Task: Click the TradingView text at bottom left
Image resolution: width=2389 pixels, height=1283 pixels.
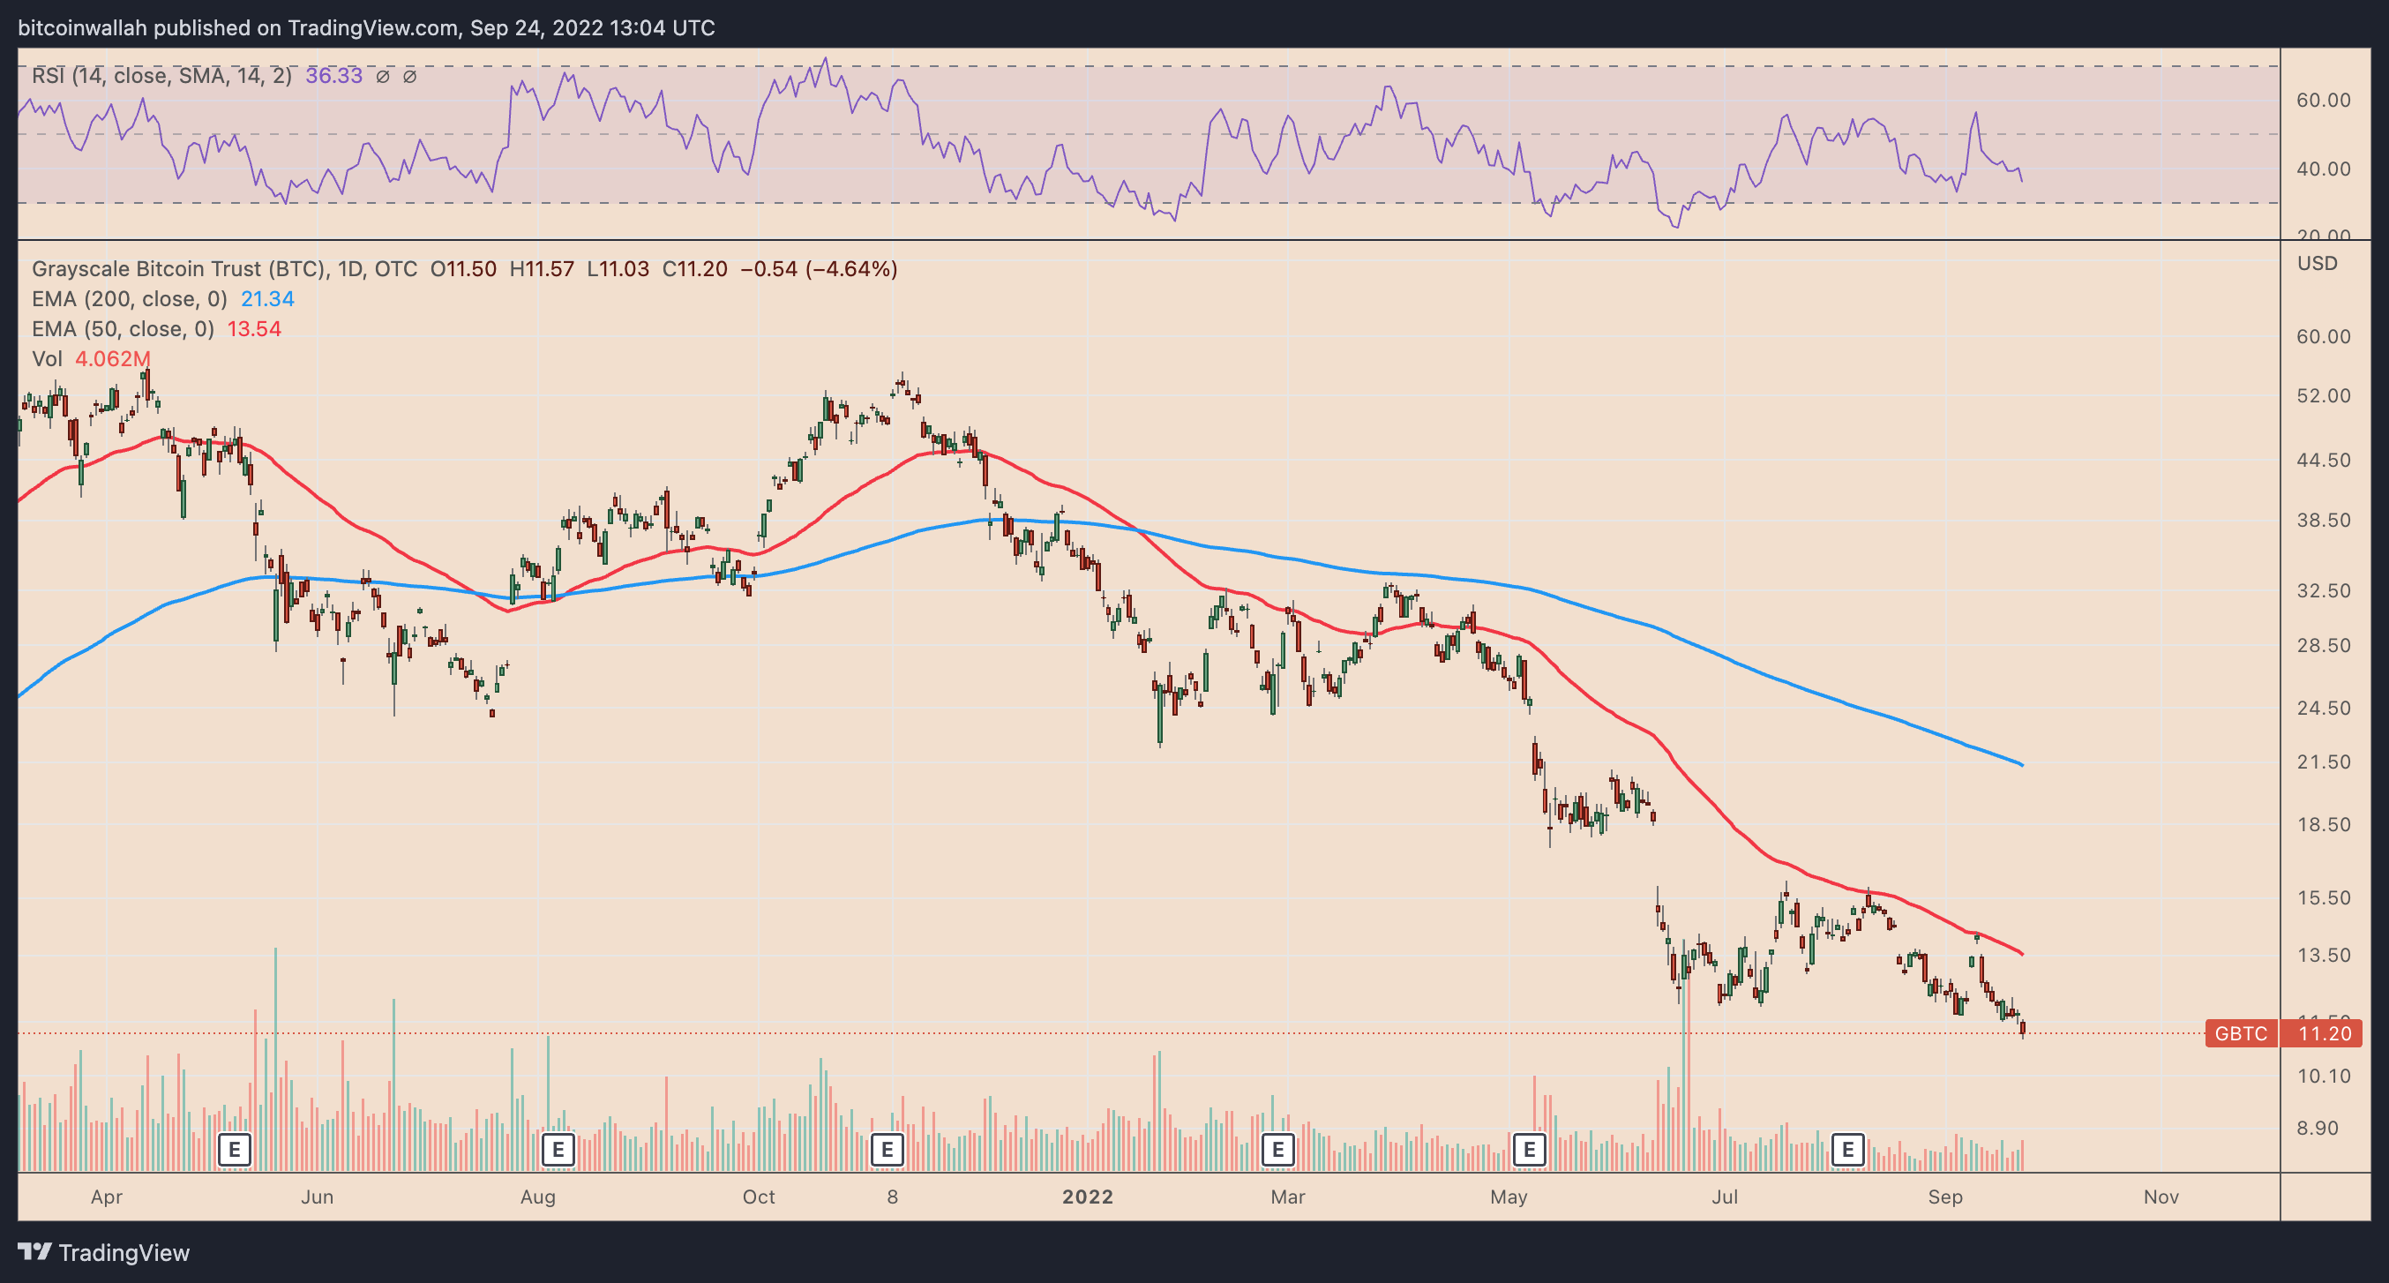Action: tap(124, 1253)
